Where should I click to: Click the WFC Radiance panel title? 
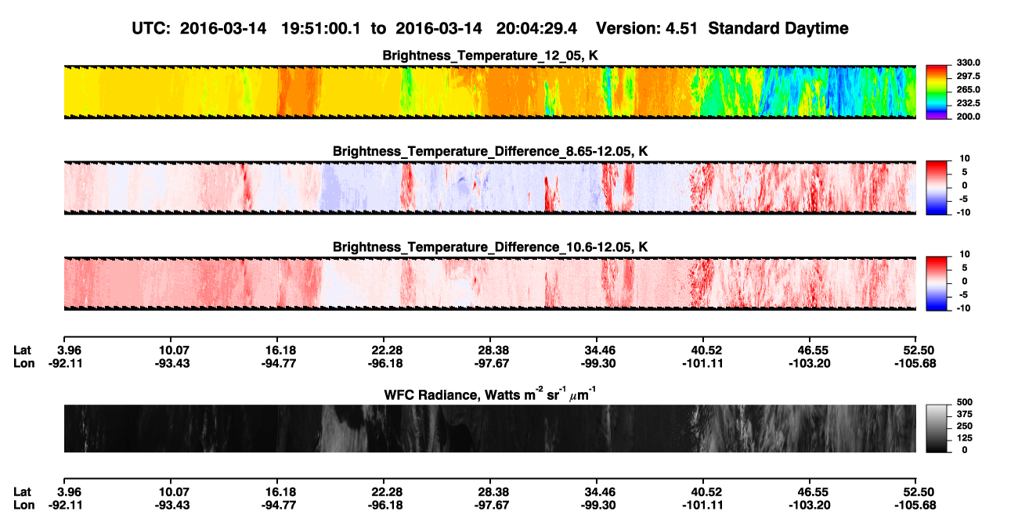(x=490, y=394)
